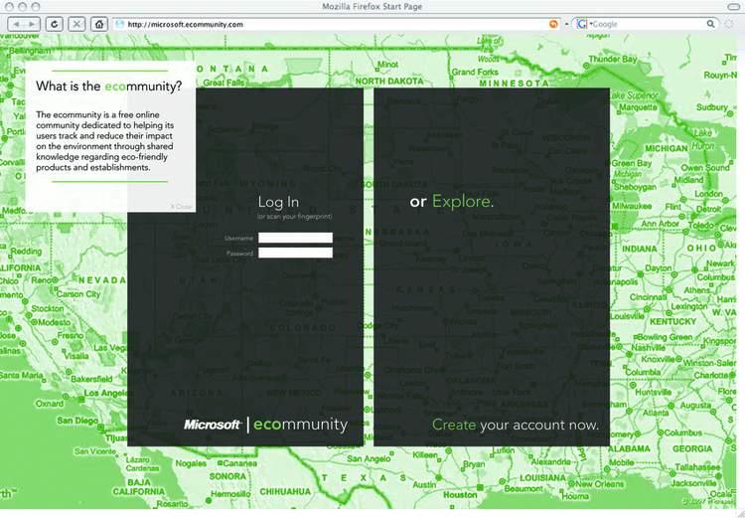Click the Password input field

pyautogui.click(x=295, y=253)
